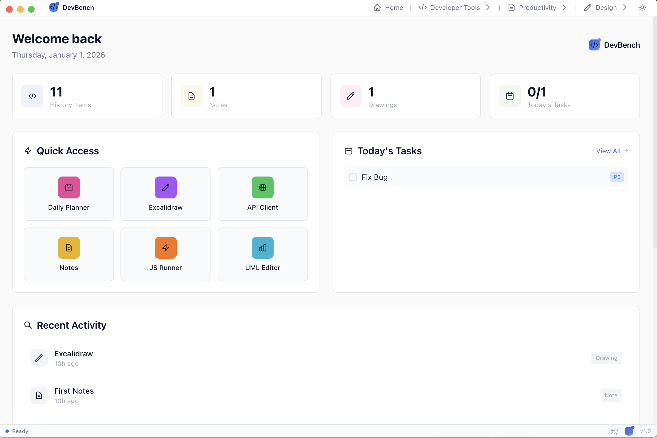Open the Daily Planner tool

point(69,194)
